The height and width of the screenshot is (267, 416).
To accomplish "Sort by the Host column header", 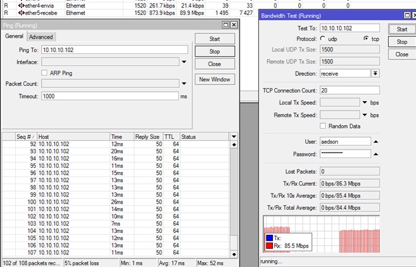I will (73, 137).
